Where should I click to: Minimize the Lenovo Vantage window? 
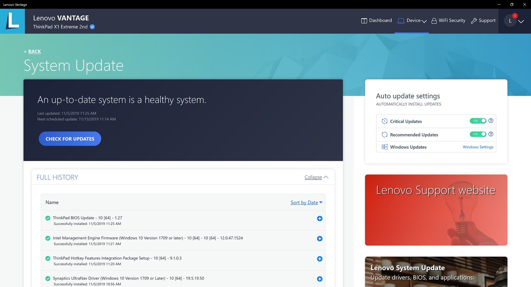pyautogui.click(x=499, y=5)
